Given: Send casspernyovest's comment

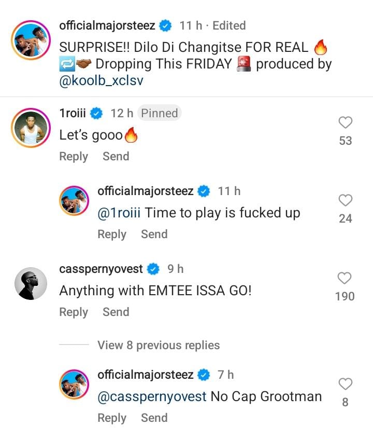Looking at the screenshot, I should click(x=116, y=312).
